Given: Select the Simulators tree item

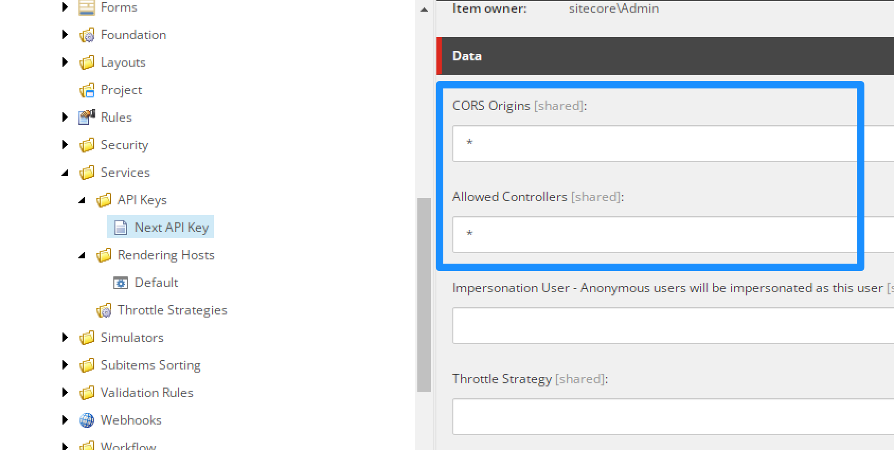Looking at the screenshot, I should (132, 338).
